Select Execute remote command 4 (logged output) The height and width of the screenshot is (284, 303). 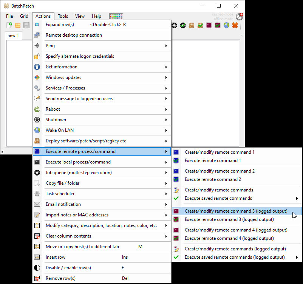pyautogui.click(x=237, y=238)
